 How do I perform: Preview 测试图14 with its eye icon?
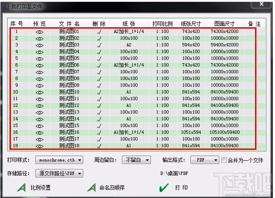39,119
